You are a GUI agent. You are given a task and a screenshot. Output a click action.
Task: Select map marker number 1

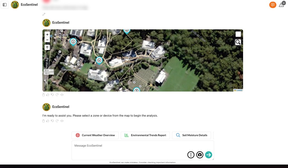pyautogui.click(x=73, y=42)
